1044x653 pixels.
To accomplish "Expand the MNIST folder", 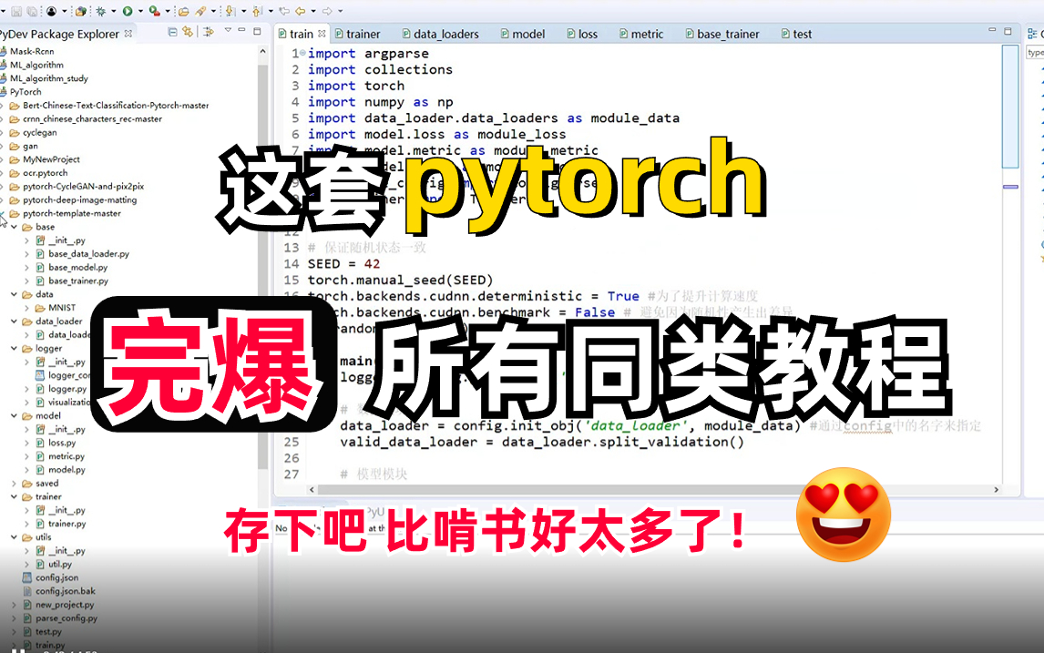I will click(x=26, y=308).
